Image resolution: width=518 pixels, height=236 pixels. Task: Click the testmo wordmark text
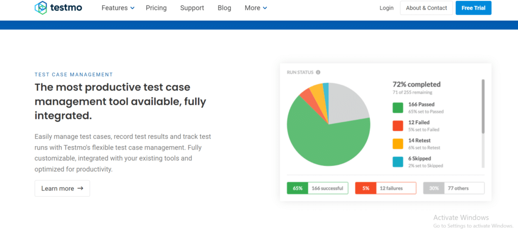[66, 8]
